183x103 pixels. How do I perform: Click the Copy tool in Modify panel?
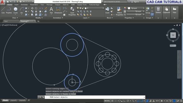coord(32,11)
